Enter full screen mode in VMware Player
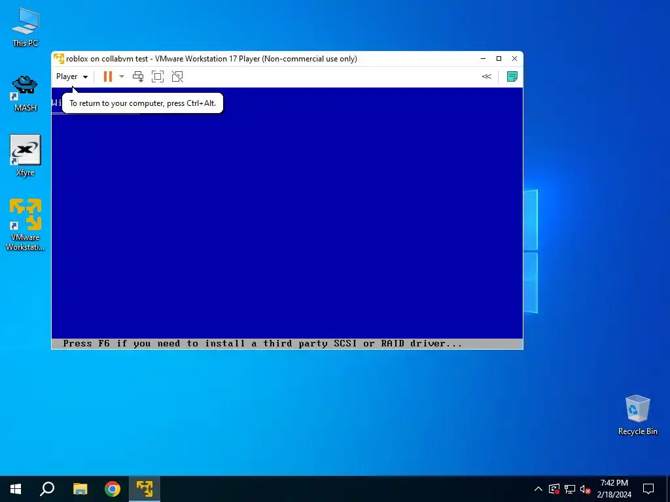 coord(158,76)
